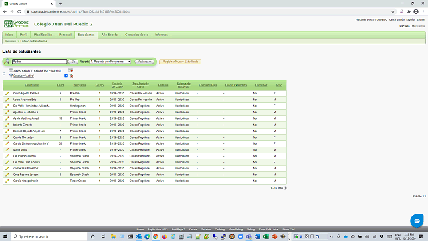The height and width of the screenshot is (241, 428).
Task: Sort by the Sexo column header
Action: tap(279, 85)
